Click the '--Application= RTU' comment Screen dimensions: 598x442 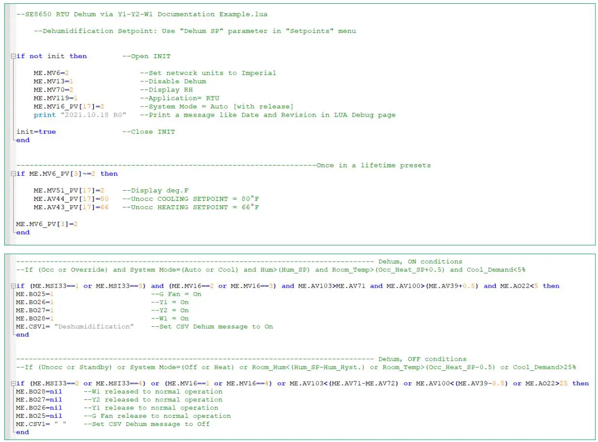[x=180, y=98]
